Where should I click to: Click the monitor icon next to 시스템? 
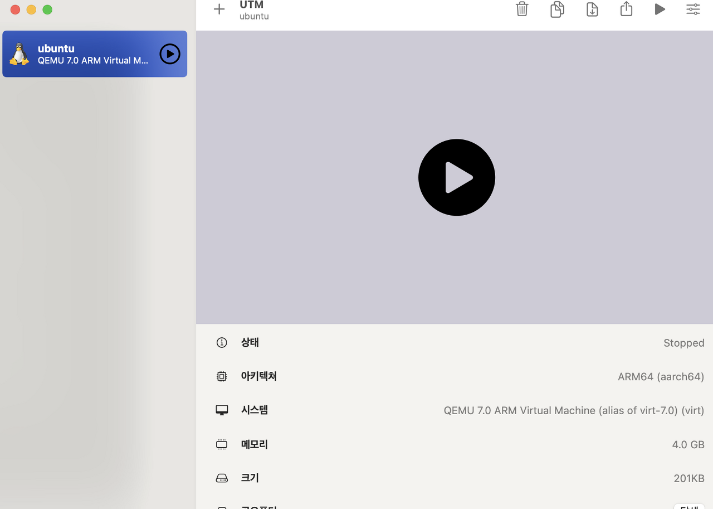click(222, 410)
